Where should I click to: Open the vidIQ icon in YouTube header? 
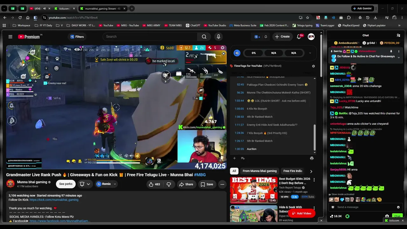point(257,37)
